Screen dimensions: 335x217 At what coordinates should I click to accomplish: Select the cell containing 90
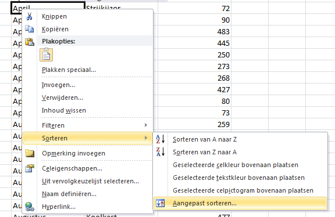click(x=194, y=20)
